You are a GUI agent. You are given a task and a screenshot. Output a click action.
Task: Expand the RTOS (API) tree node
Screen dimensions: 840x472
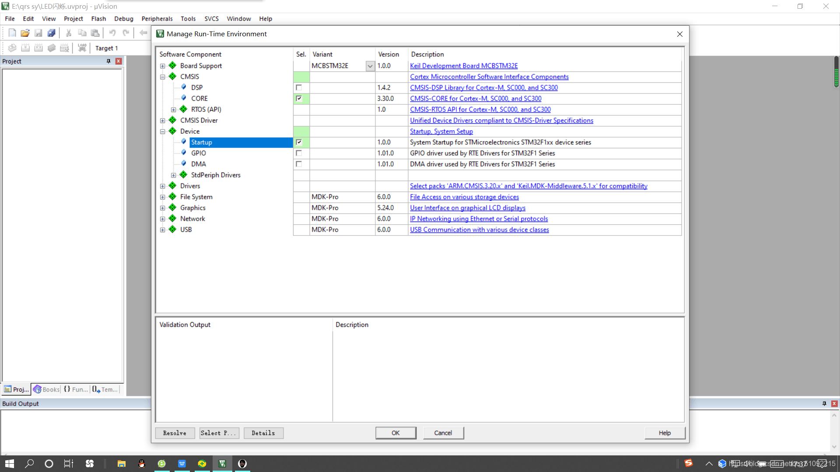(174, 110)
